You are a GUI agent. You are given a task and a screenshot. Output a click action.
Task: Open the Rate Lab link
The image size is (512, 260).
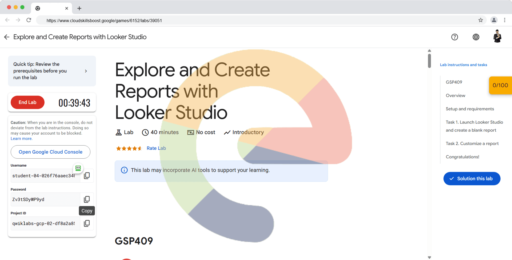point(156,148)
